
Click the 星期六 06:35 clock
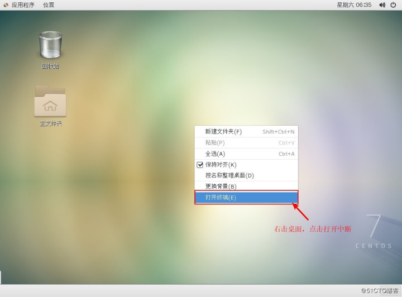point(354,5)
